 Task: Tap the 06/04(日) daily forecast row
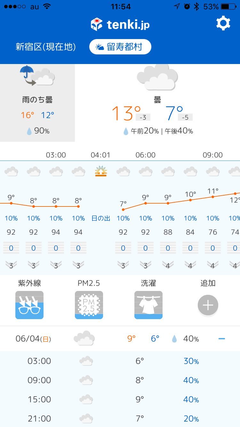120,338
